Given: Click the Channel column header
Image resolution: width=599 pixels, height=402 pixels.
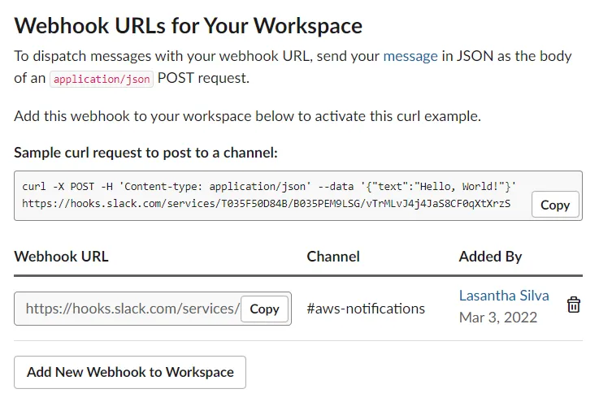Looking at the screenshot, I should 333,256.
